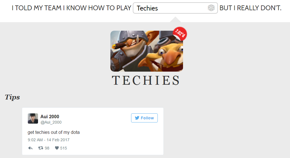This screenshot has height=158, width=290.
Task: Click the 98 retweet count
Action: 47,148
